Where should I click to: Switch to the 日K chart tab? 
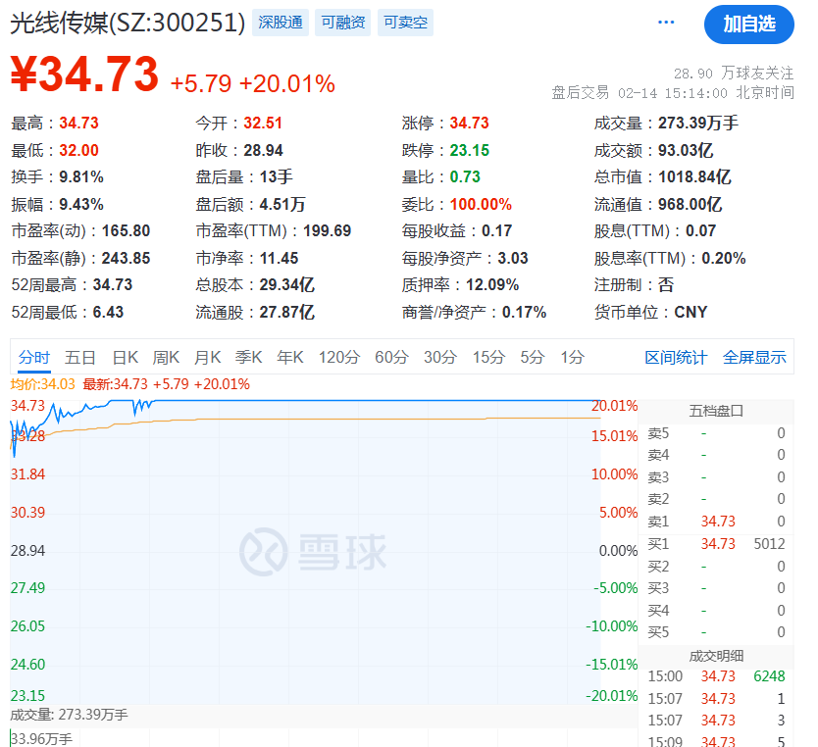click(124, 357)
